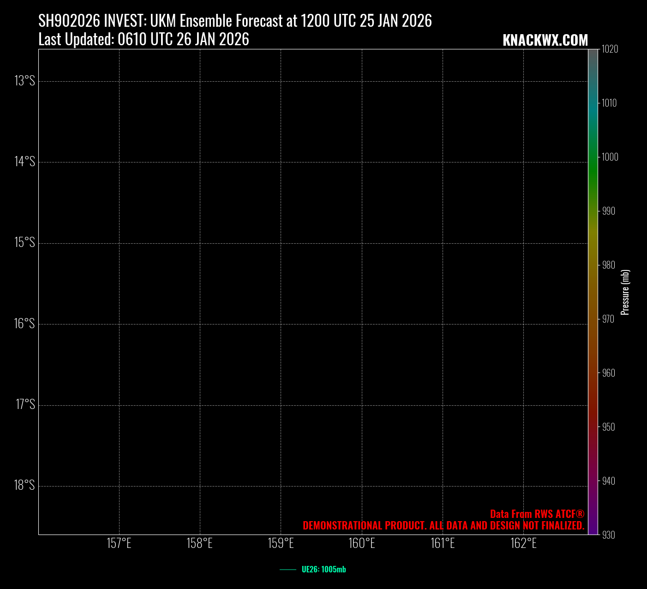The height and width of the screenshot is (589, 647).
Task: Pick the green colorbar area near 1000 mb
Action: (x=593, y=157)
